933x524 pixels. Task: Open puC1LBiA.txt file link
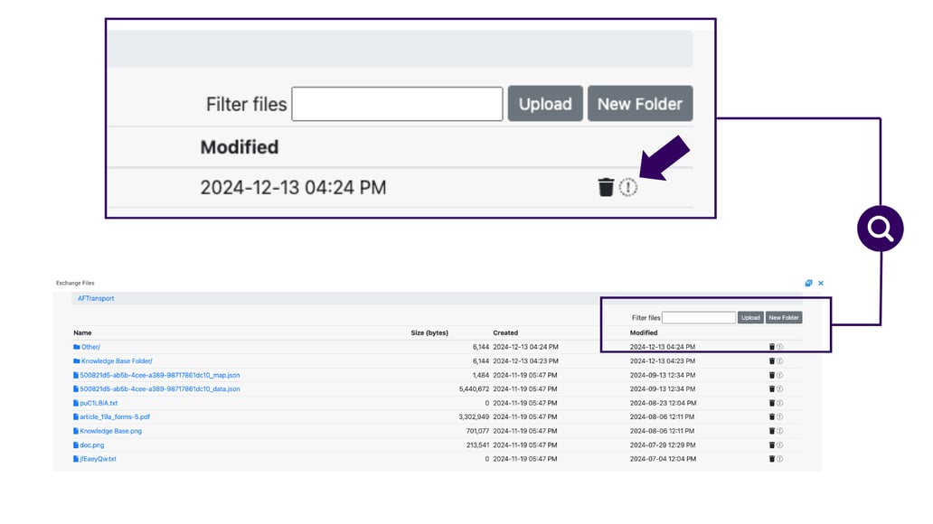(99, 403)
